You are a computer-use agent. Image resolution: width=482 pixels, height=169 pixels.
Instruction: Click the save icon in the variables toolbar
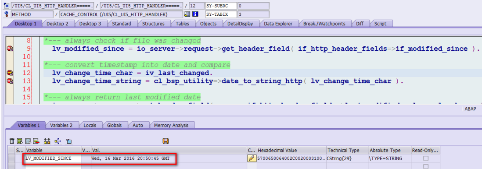pyautogui.click(x=165, y=141)
